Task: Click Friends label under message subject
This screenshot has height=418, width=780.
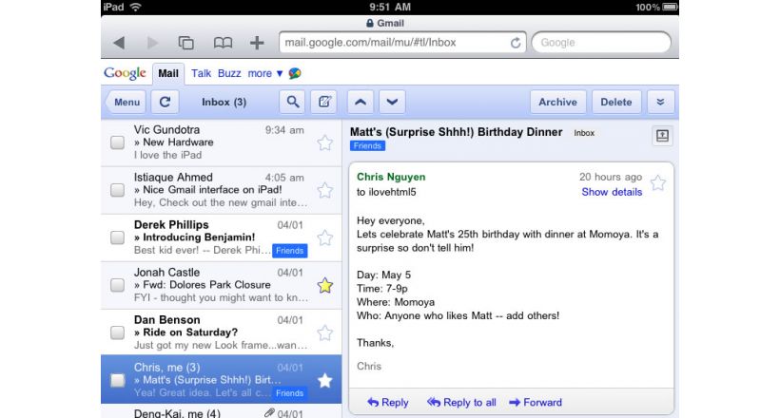Action: click(367, 146)
